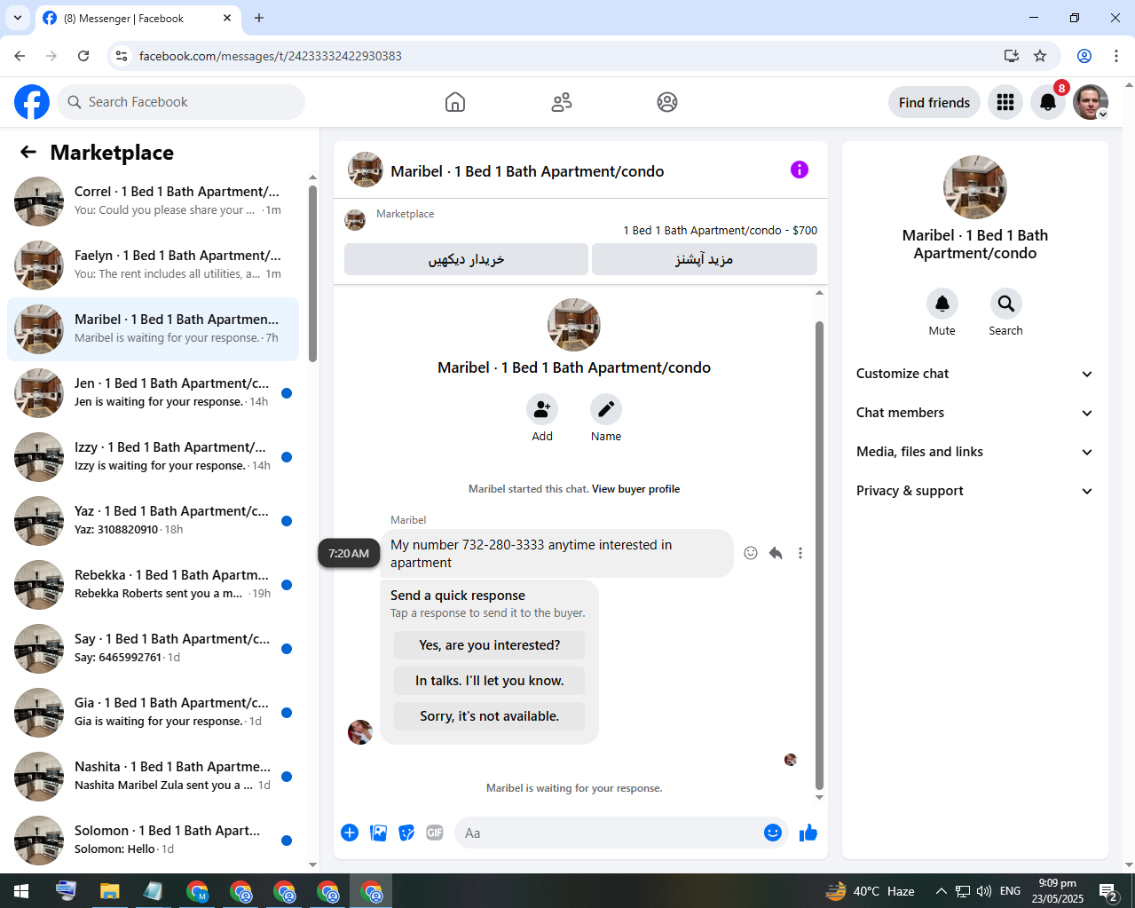Expand Chat members section
Screen dimensions: 1135x908
pos(975,413)
